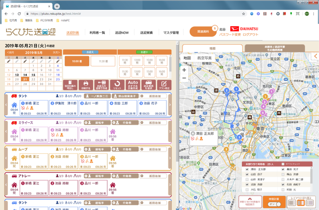The height and width of the screenshot is (210, 319).
Task: Click the ログアウト link
Action: [x=250, y=35]
